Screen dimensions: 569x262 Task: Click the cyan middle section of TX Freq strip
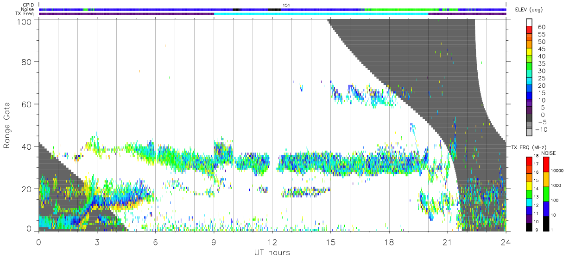coord(321,14)
